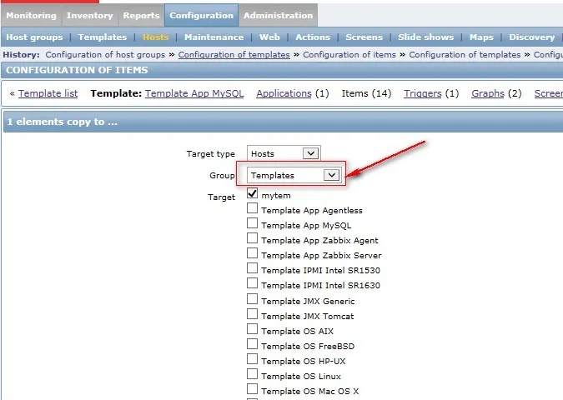Open the Inventory main tab
The image size is (563, 400).
pos(90,16)
